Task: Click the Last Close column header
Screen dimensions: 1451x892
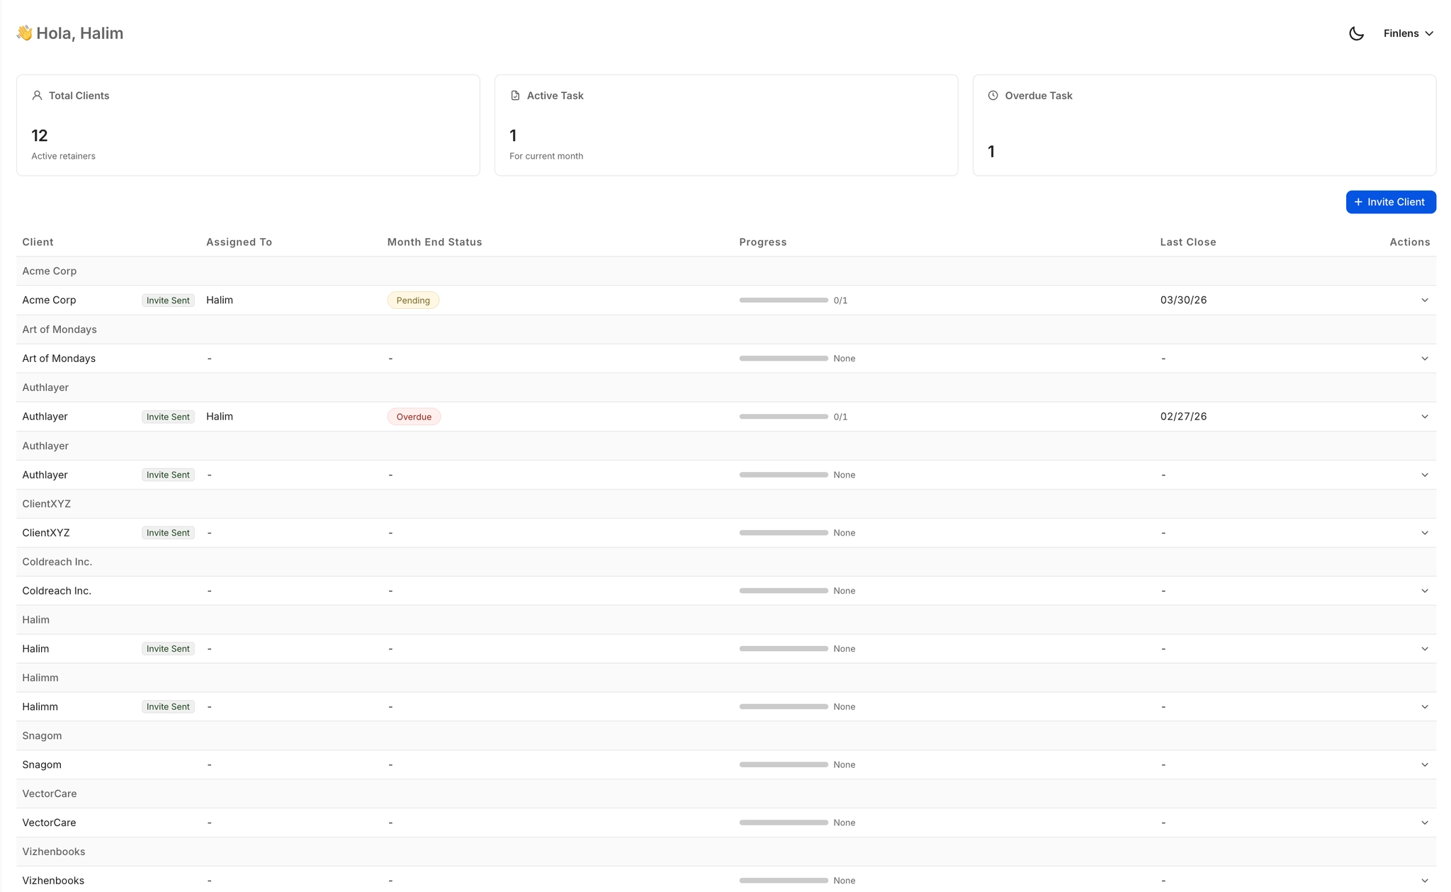Action: point(1187,242)
